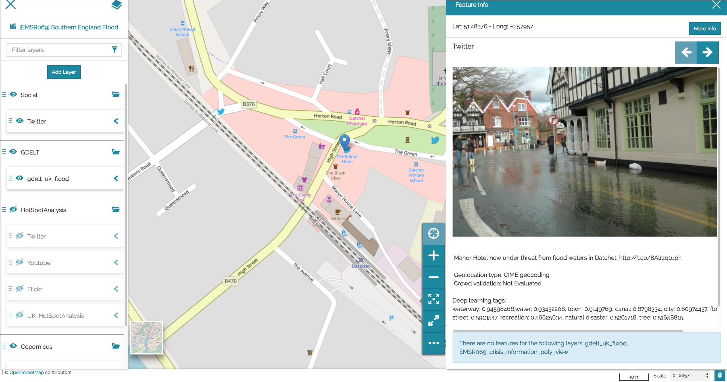The width and height of the screenshot is (727, 382).
Task: Show the UK_HotSpotAnalysis layer
Action: coord(20,315)
